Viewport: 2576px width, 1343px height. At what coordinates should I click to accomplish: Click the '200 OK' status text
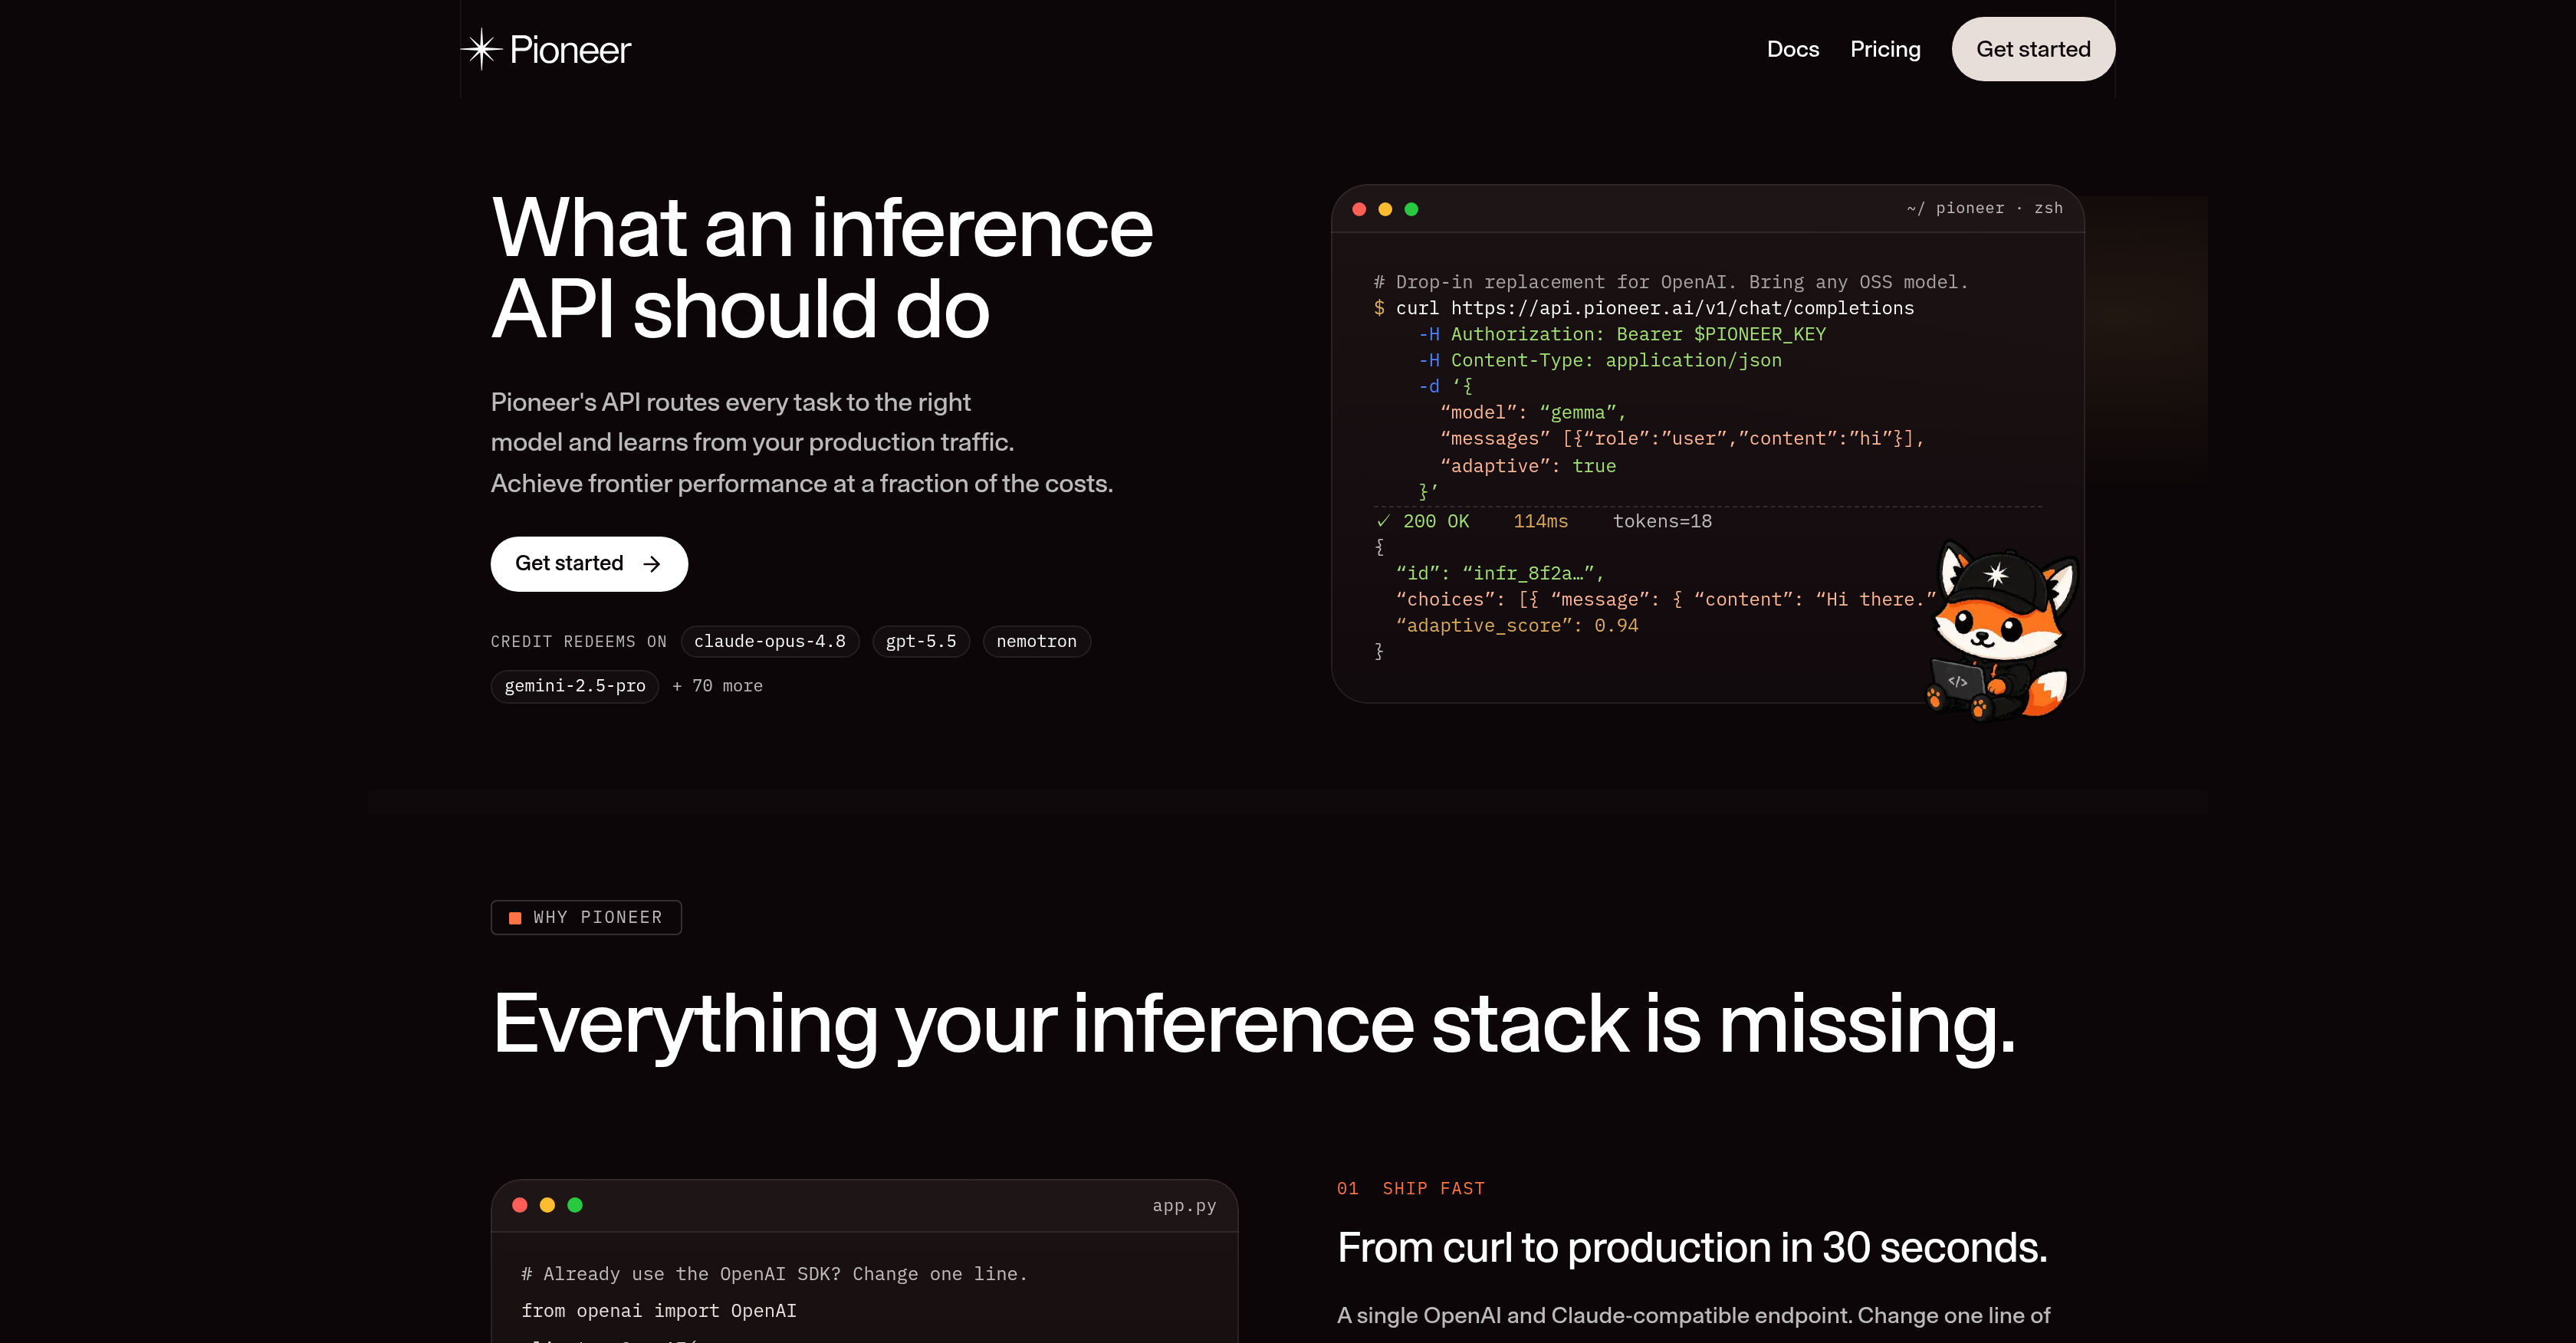[1436, 521]
